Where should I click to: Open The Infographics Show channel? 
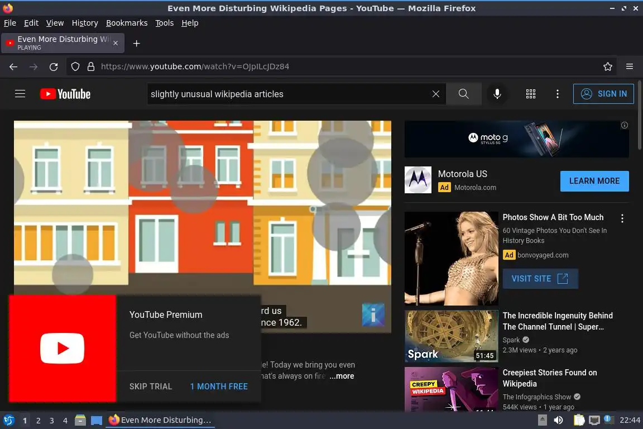(x=537, y=397)
